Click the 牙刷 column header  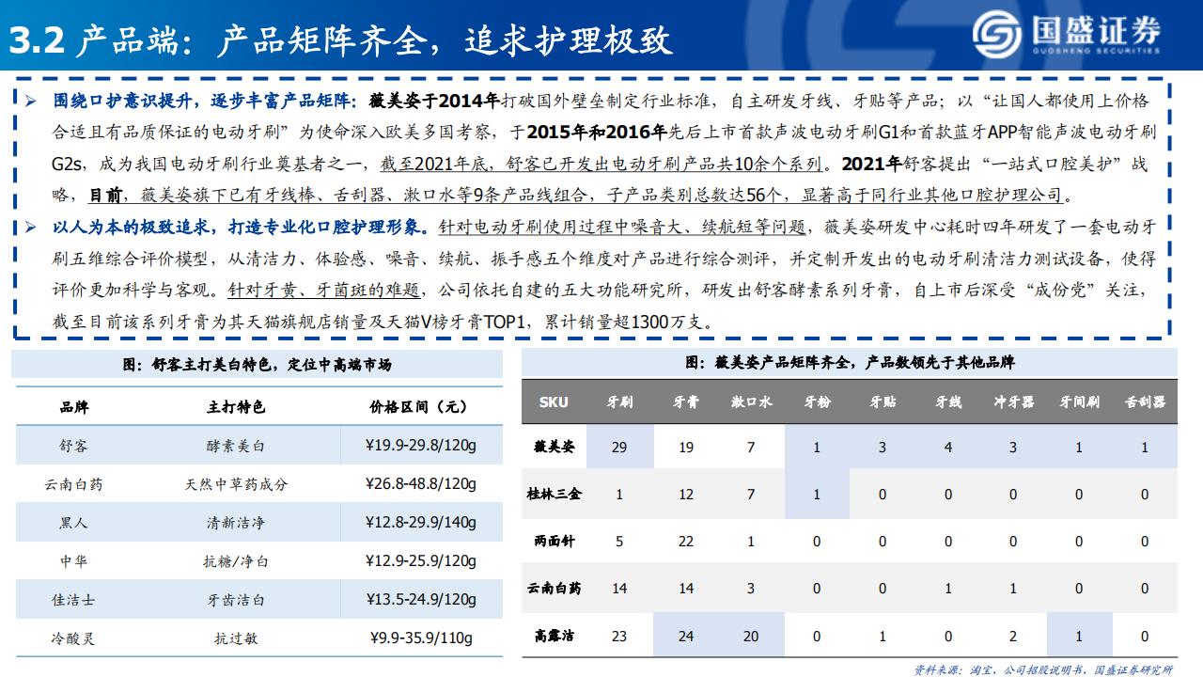click(619, 401)
